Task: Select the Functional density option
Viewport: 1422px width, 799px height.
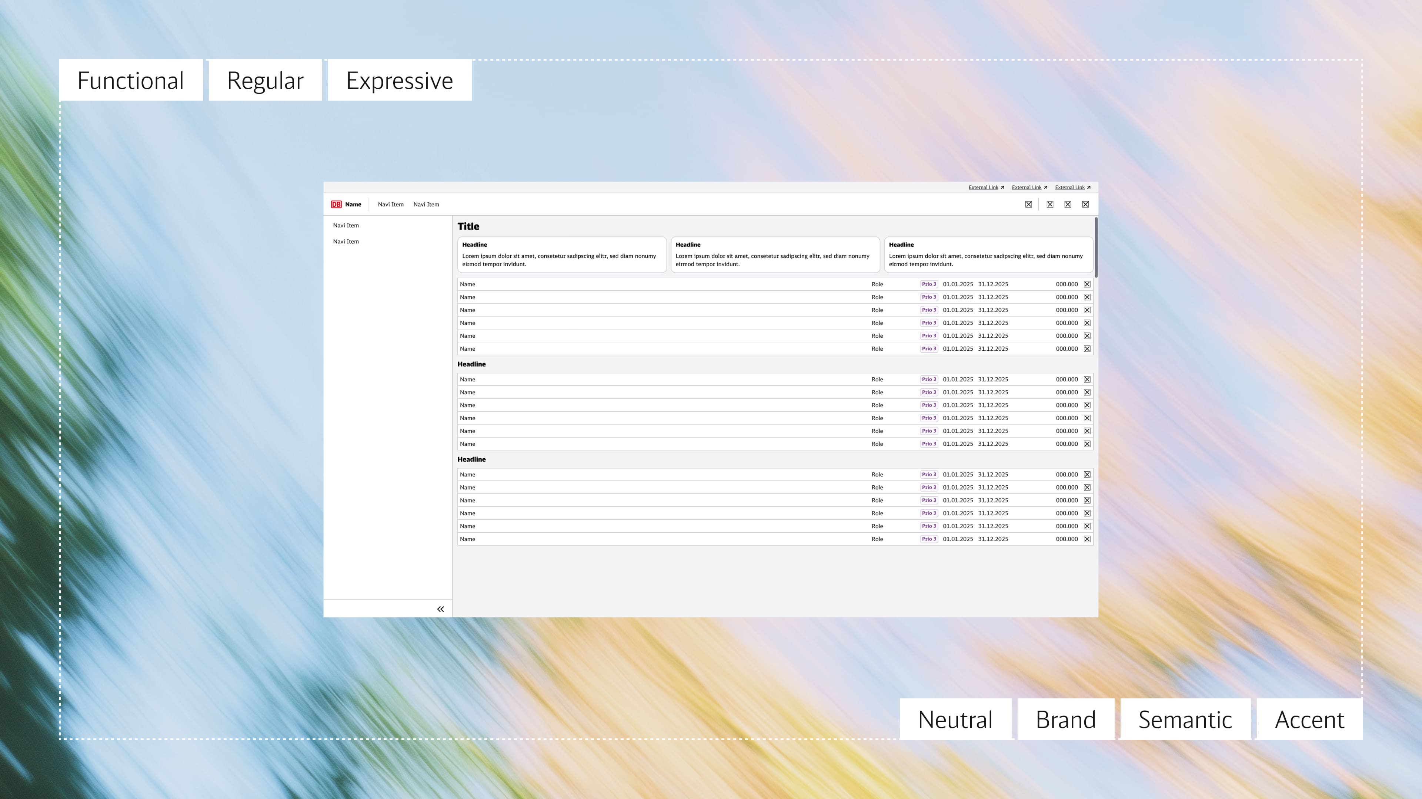Action: pos(131,81)
